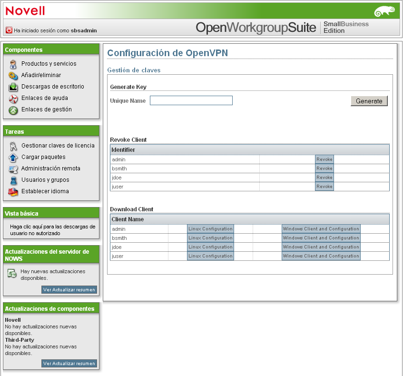Click the SUSE chameleon logo
Screen dimensions: 403x376
(384, 11)
